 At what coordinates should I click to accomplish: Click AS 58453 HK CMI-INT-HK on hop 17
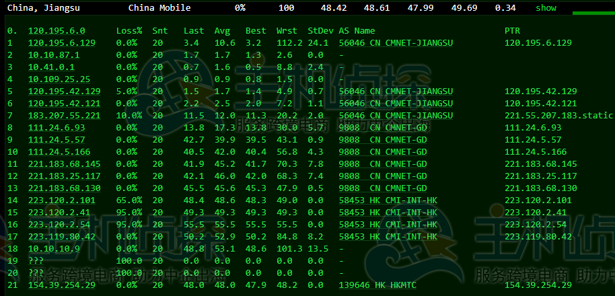pyautogui.click(x=388, y=237)
